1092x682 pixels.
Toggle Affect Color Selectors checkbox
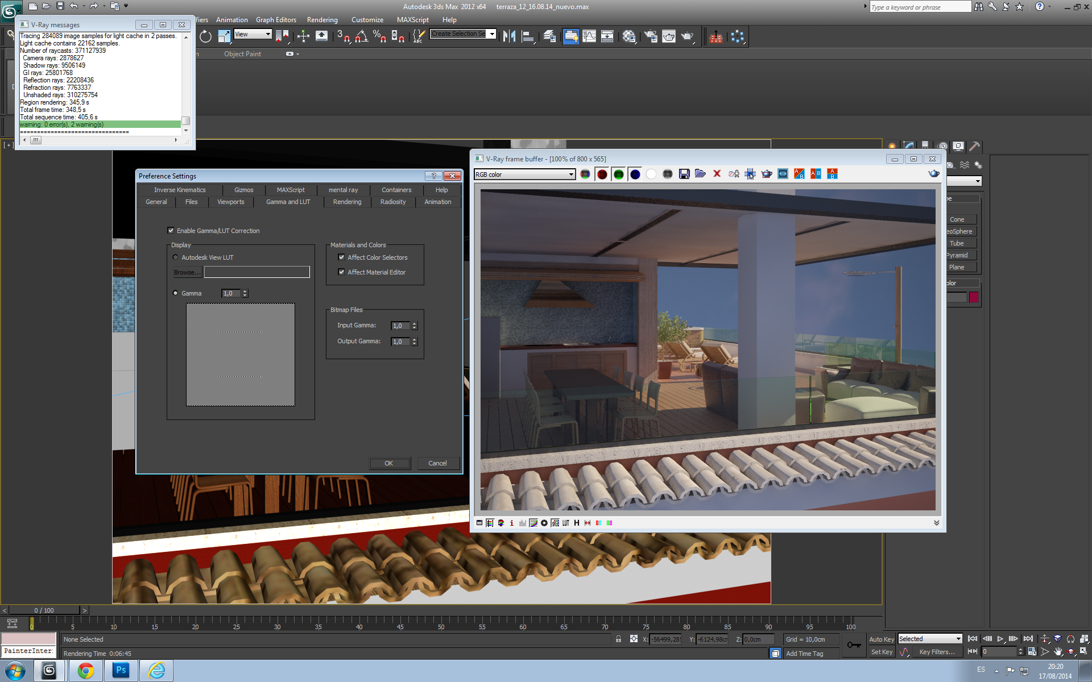tap(341, 257)
